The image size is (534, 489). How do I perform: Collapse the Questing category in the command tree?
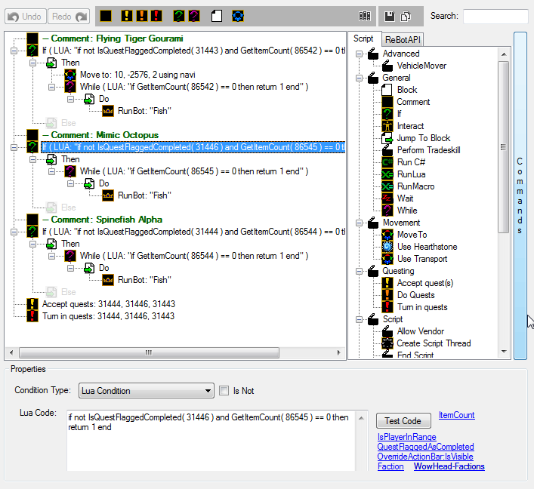coord(360,271)
